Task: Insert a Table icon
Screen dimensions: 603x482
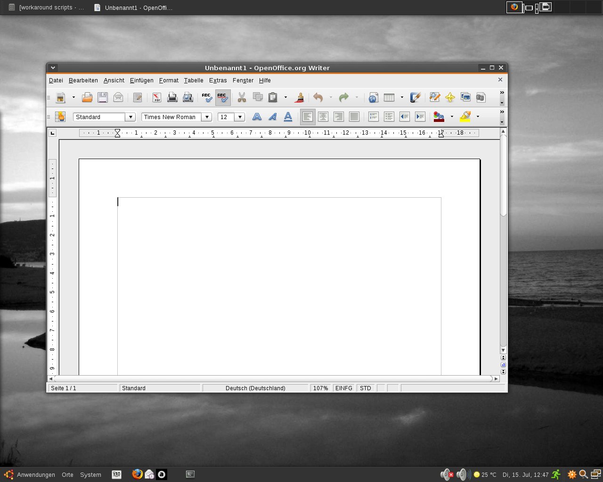Action: pos(389,97)
